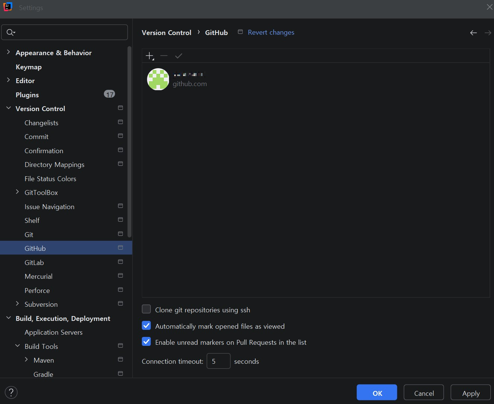Screen dimensions: 494x404
Task: Click the github.com account avatar
Action: pos(158,79)
